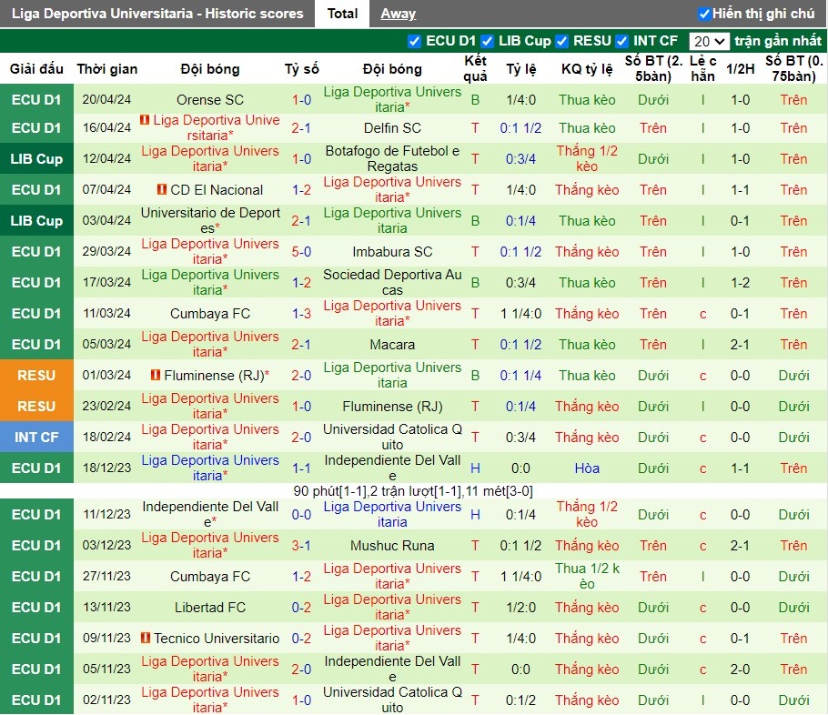Click Thua 1/2 kèo result on 27/11/23
Viewport: 828px width, 715px height.
[x=587, y=576]
